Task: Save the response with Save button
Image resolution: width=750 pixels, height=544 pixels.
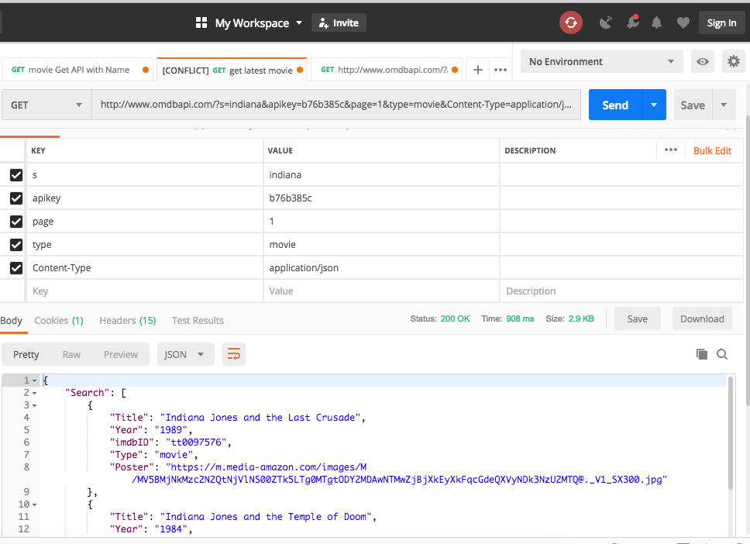Action: (x=637, y=318)
